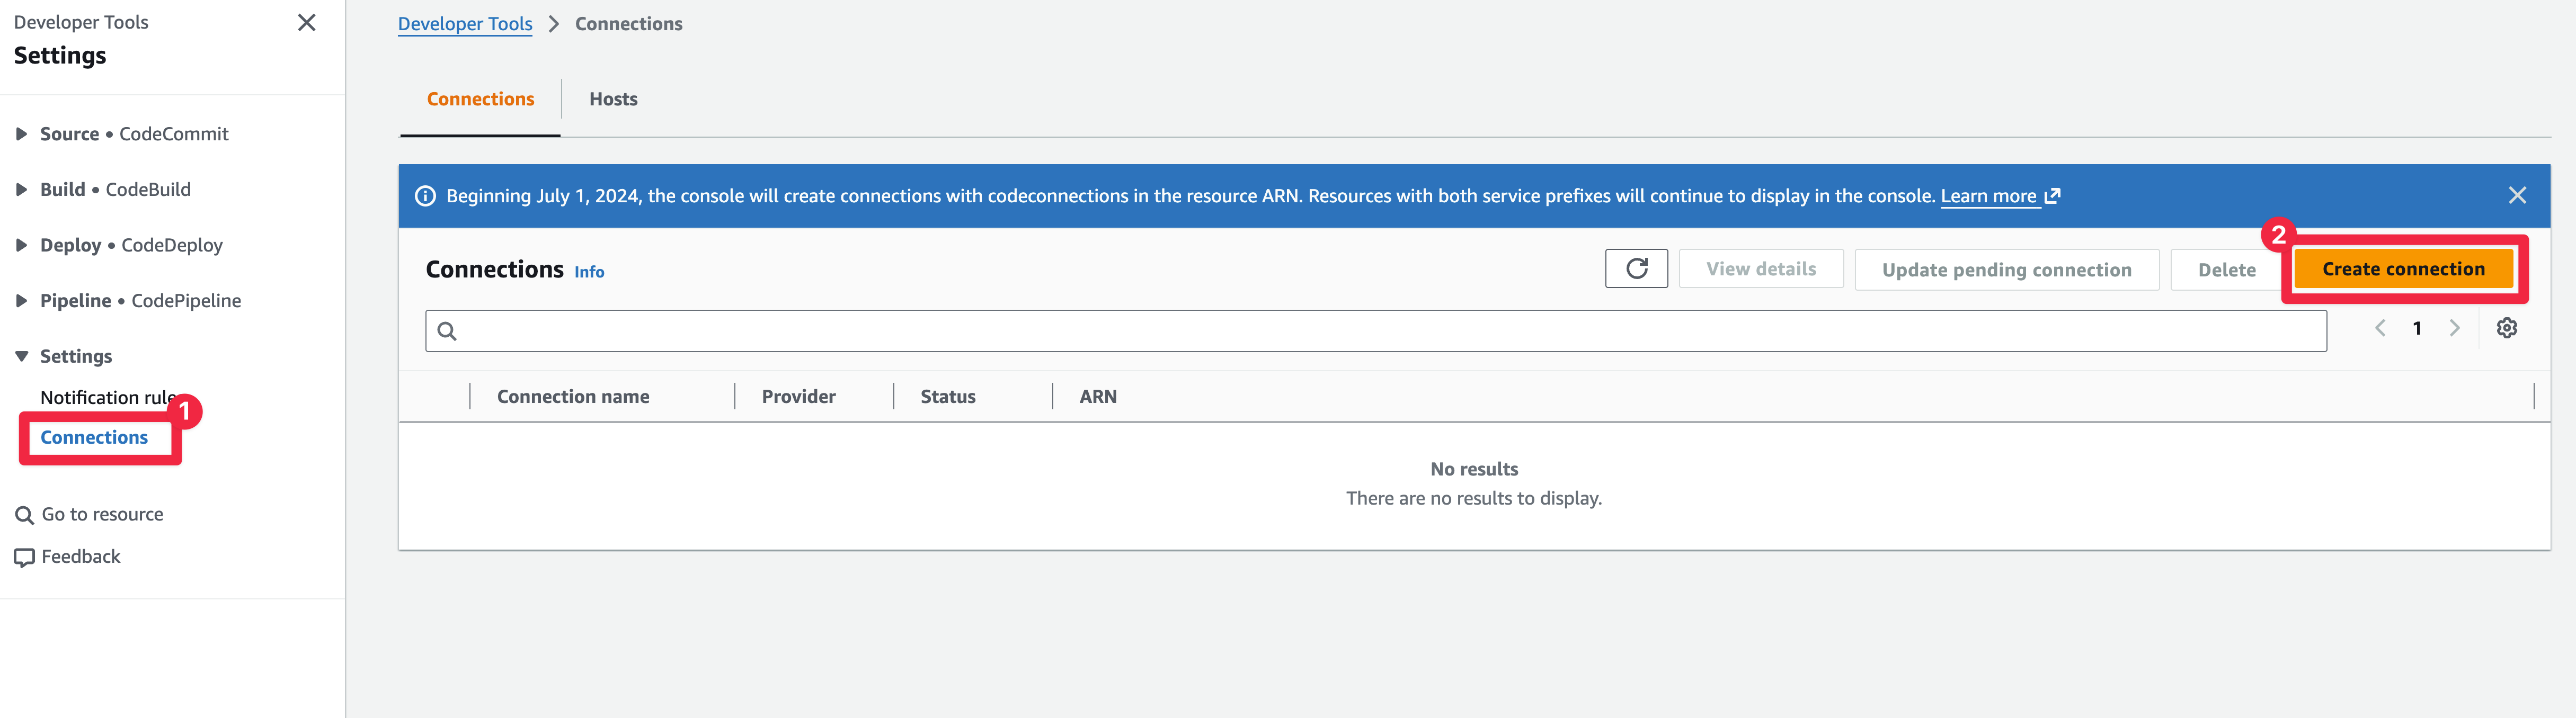This screenshot has height=718, width=2576.
Task: Click the search magnifier icon in field
Action: (x=447, y=331)
